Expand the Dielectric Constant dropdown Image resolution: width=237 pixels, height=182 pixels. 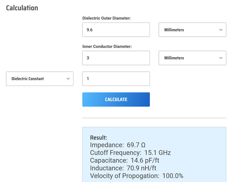click(x=40, y=79)
